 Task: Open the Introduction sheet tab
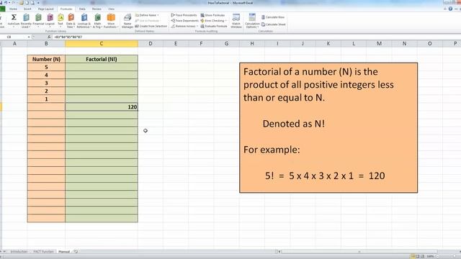tap(19, 252)
